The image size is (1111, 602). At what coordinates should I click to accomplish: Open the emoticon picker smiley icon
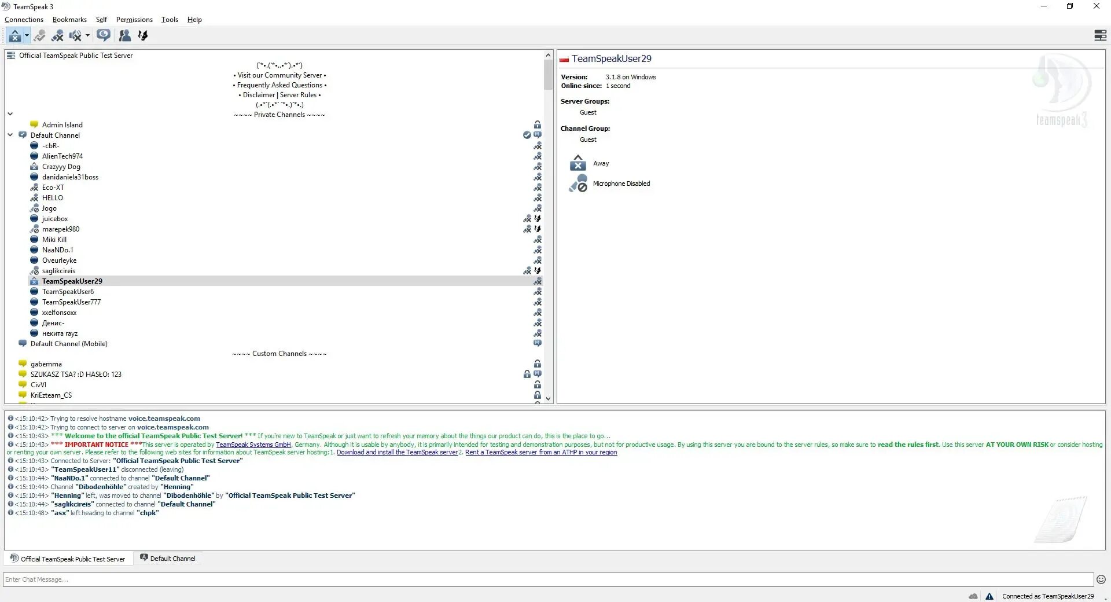click(1101, 579)
